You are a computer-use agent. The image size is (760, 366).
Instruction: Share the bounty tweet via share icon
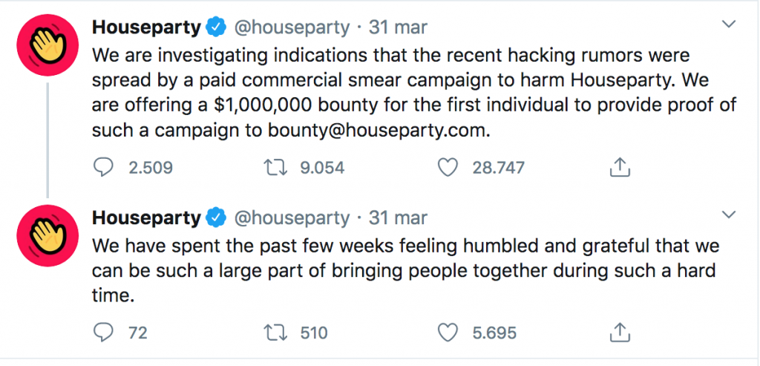618,168
